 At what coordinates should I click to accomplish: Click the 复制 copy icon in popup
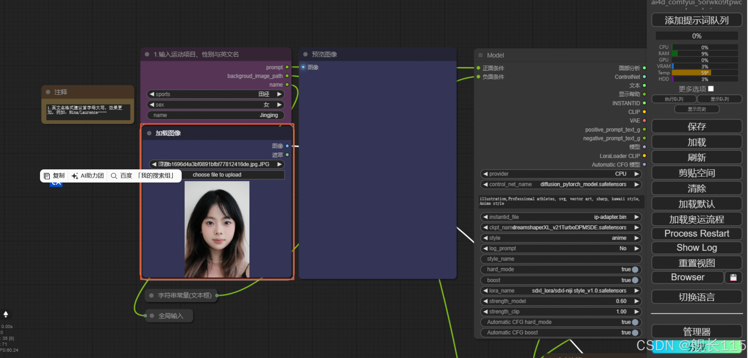point(47,176)
